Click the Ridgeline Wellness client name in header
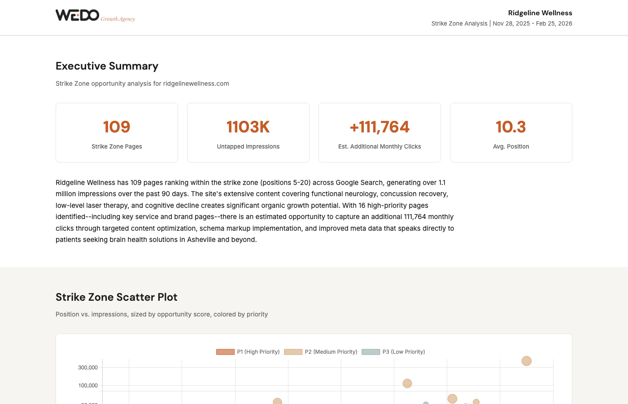This screenshot has width=628, height=404. (540, 13)
